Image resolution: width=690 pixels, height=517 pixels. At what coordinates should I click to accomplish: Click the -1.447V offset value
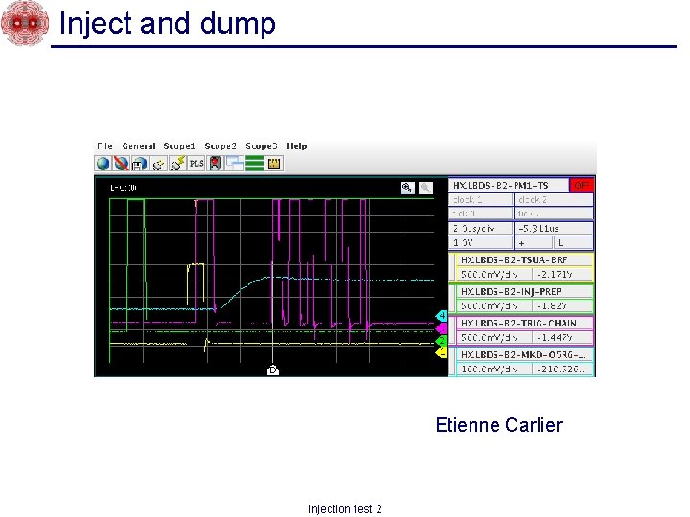(x=563, y=338)
